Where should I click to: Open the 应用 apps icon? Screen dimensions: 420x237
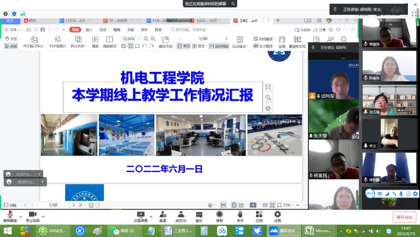259,214
